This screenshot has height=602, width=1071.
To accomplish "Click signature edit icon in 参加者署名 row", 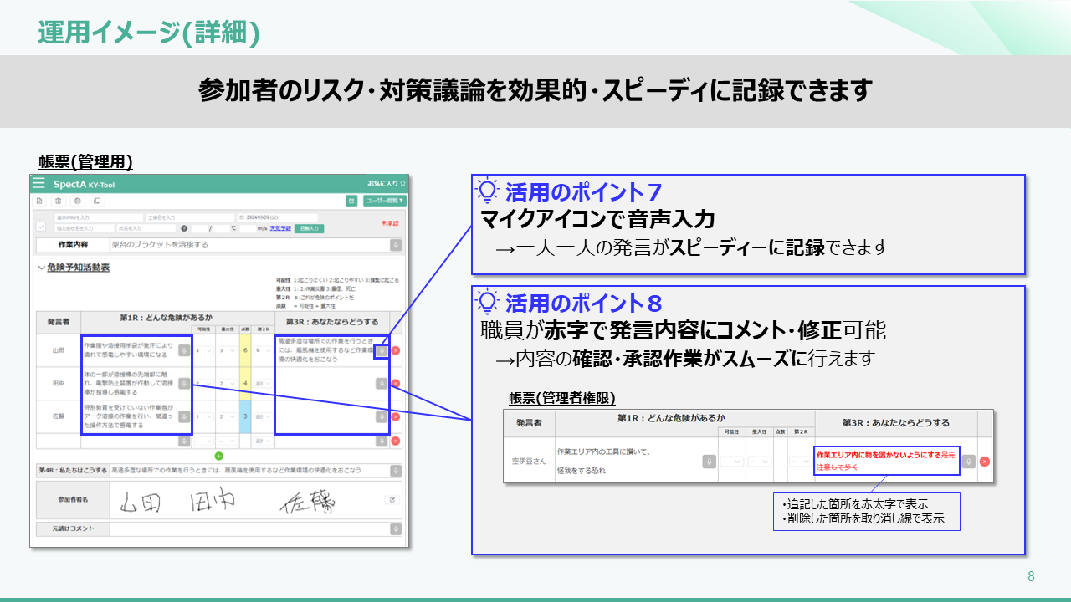I will click(390, 500).
